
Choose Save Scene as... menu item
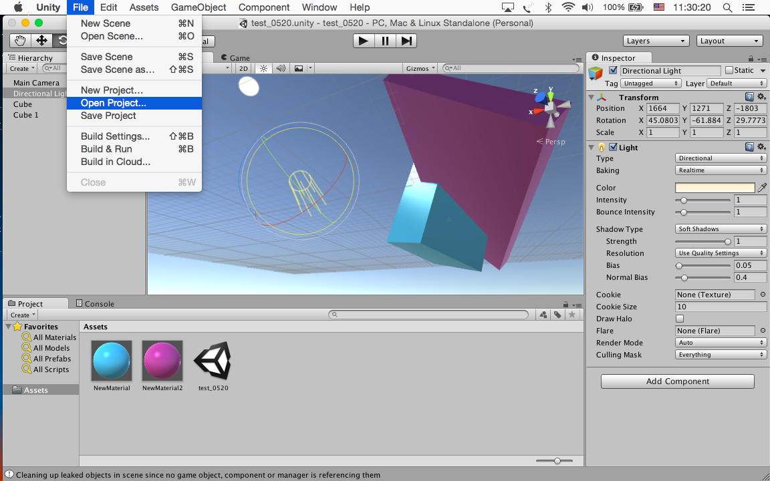[134, 69]
